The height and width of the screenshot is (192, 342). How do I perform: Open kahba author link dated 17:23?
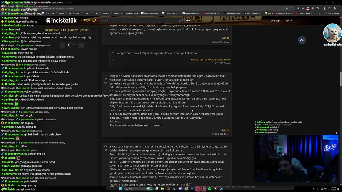point(226,38)
